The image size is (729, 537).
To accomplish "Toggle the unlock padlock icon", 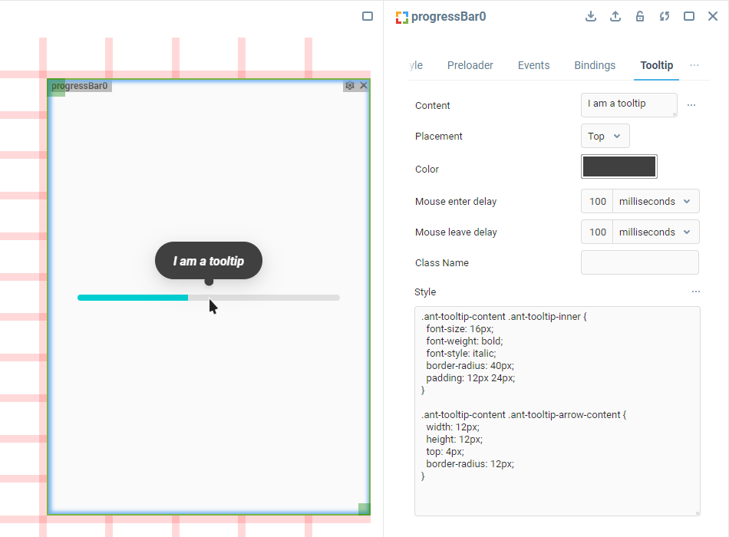I will point(640,17).
